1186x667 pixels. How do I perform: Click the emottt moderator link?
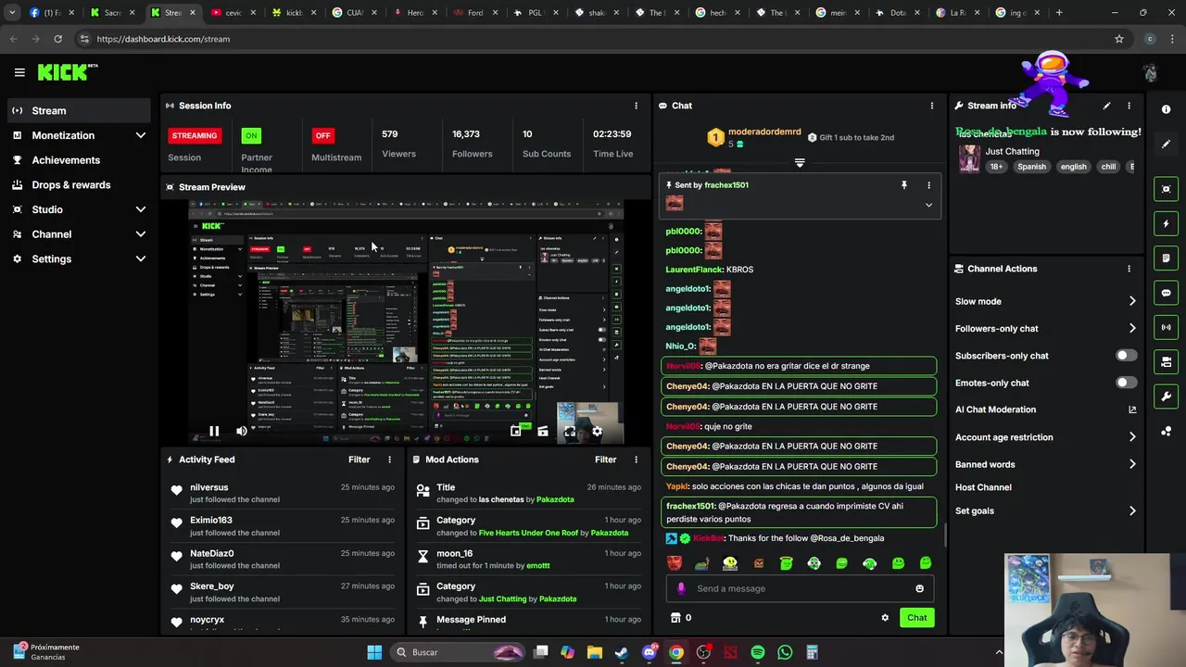pos(538,565)
